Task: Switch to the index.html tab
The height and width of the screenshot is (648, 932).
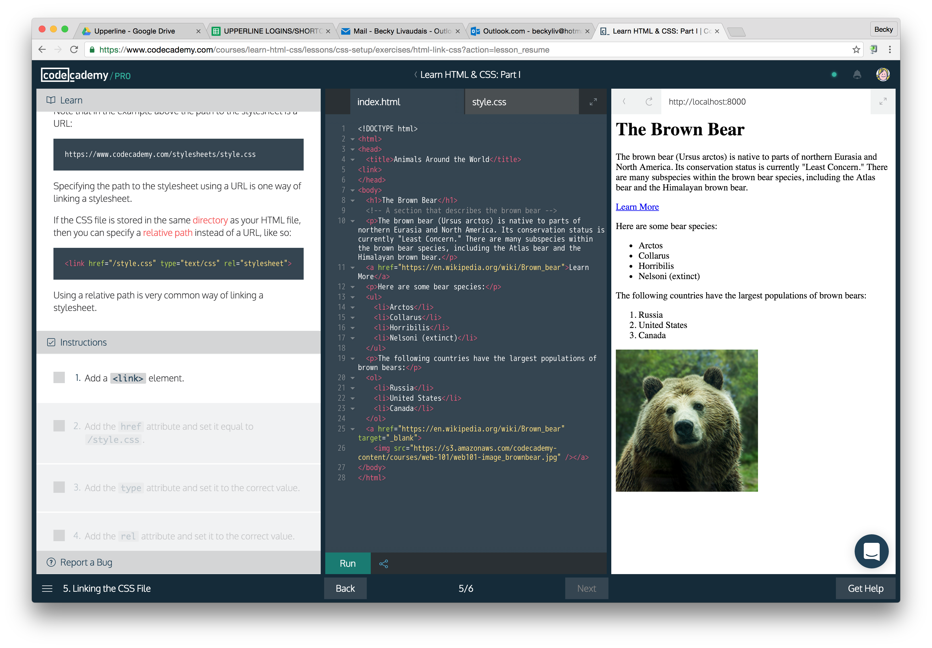Action: tap(407, 102)
